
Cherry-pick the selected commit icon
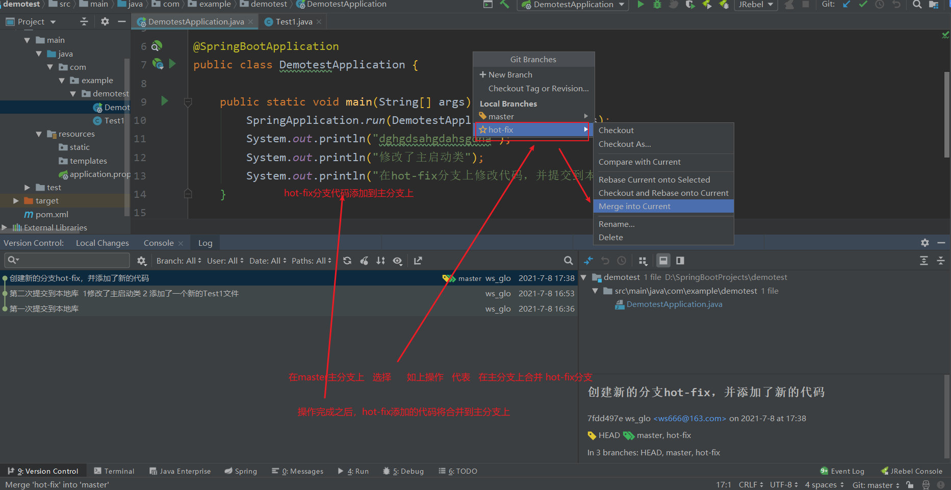[x=364, y=261]
